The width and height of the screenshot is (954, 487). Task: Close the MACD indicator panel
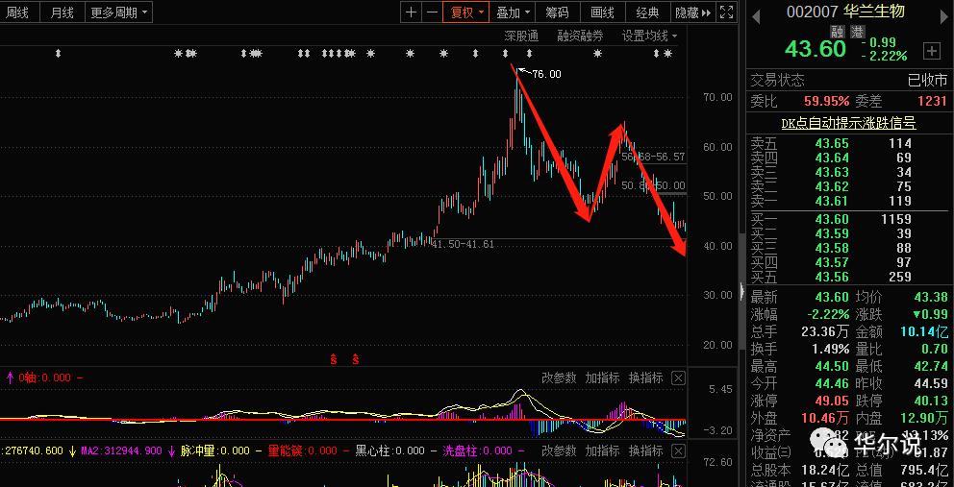pos(678,378)
